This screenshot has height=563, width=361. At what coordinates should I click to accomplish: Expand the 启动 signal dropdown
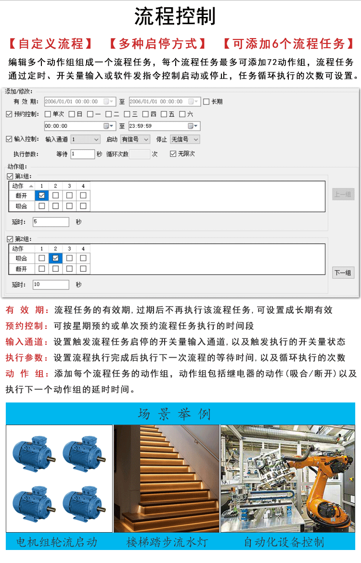tap(135, 139)
